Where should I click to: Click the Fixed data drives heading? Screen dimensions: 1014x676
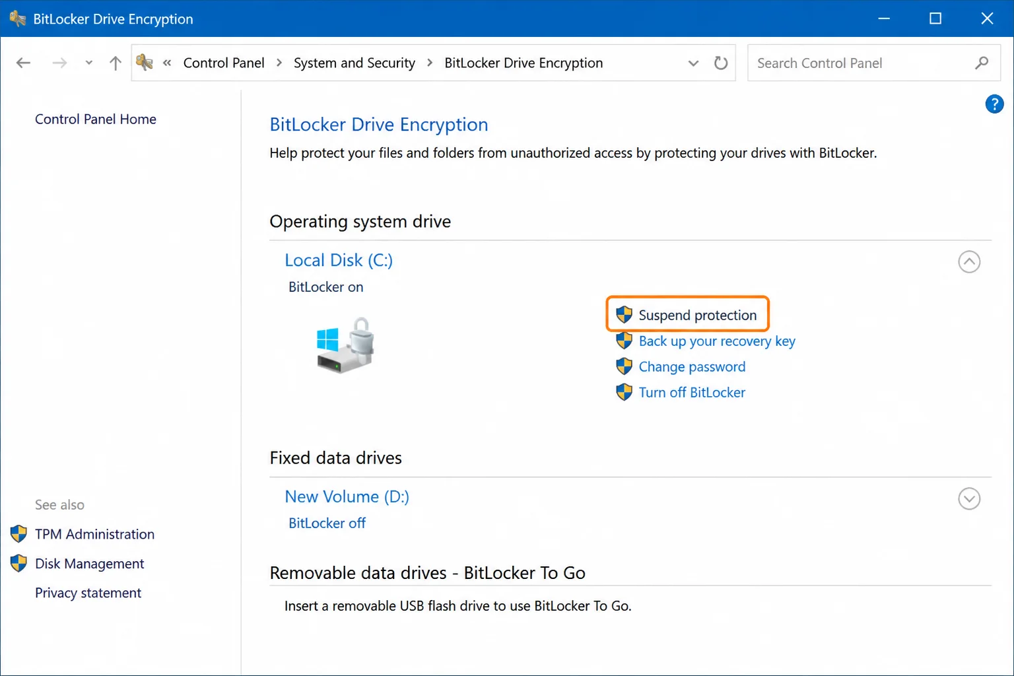pos(335,457)
